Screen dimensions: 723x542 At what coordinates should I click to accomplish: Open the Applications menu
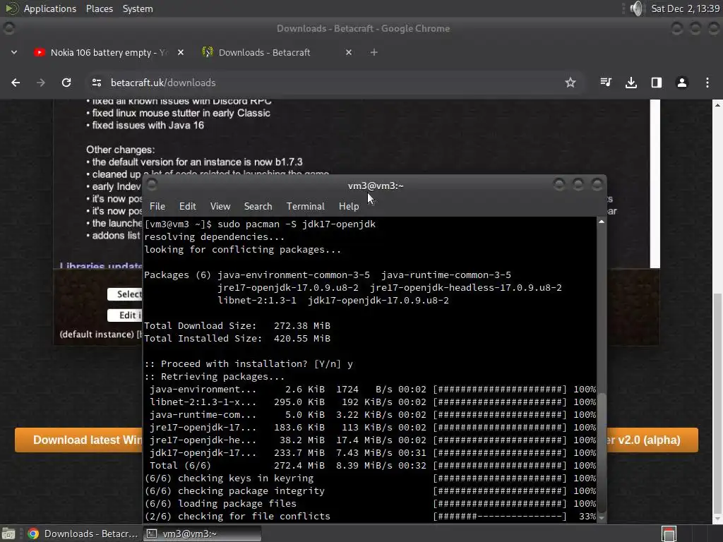pyautogui.click(x=50, y=8)
